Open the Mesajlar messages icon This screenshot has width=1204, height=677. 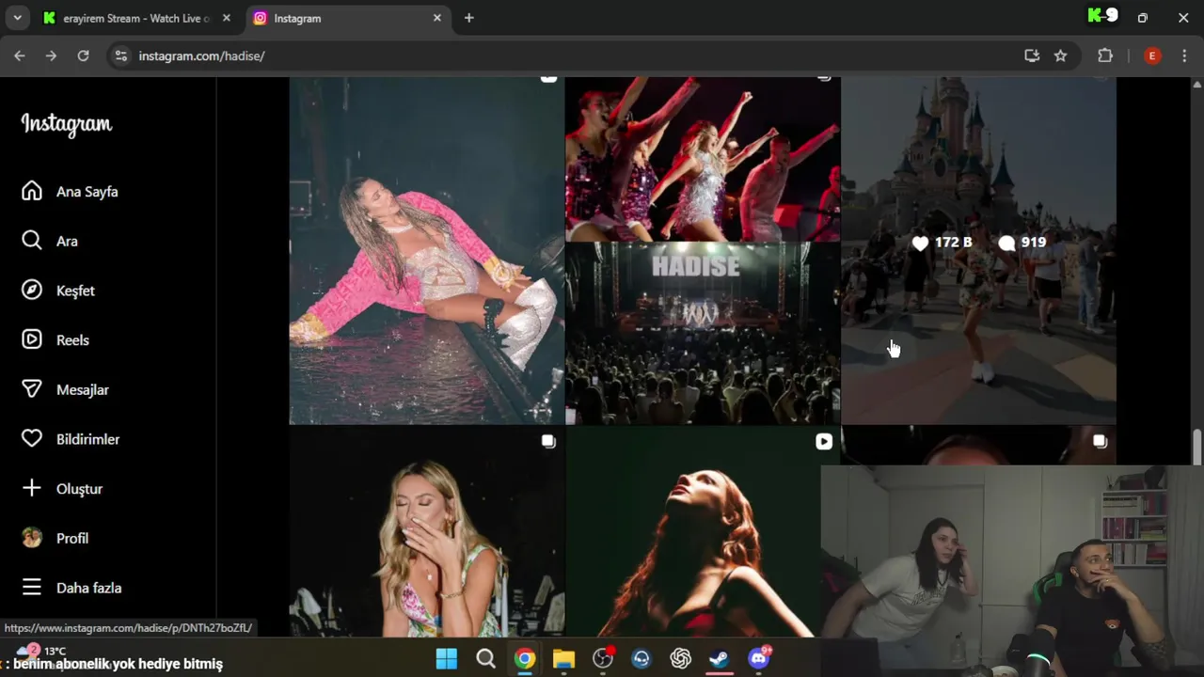click(32, 389)
